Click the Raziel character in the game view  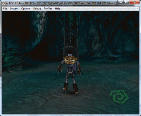69,74
